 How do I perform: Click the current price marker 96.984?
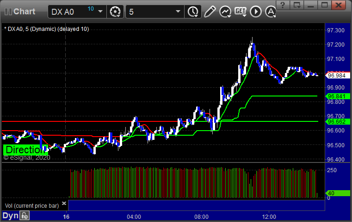click(x=337, y=76)
